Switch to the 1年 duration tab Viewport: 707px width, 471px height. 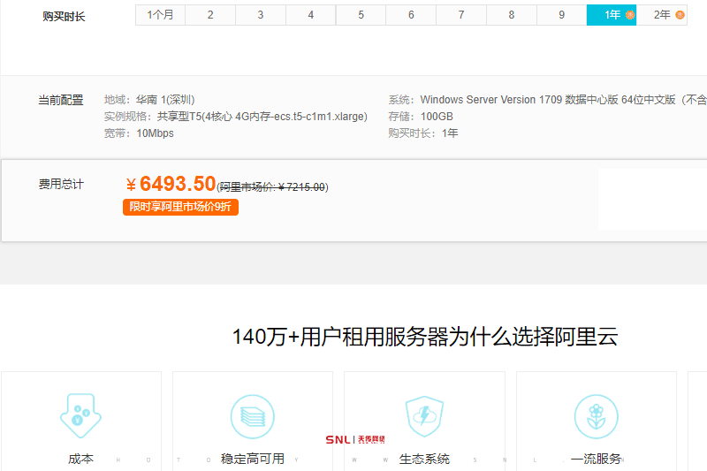click(612, 15)
